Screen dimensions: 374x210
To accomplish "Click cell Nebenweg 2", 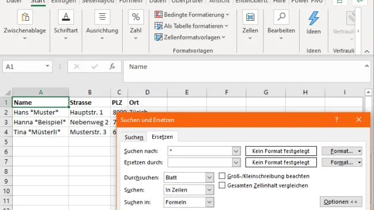I will [90, 122].
